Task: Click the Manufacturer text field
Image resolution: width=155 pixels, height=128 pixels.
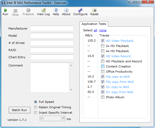Action: (x=52, y=28)
